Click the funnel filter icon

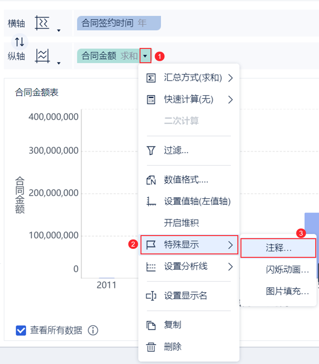(151, 151)
